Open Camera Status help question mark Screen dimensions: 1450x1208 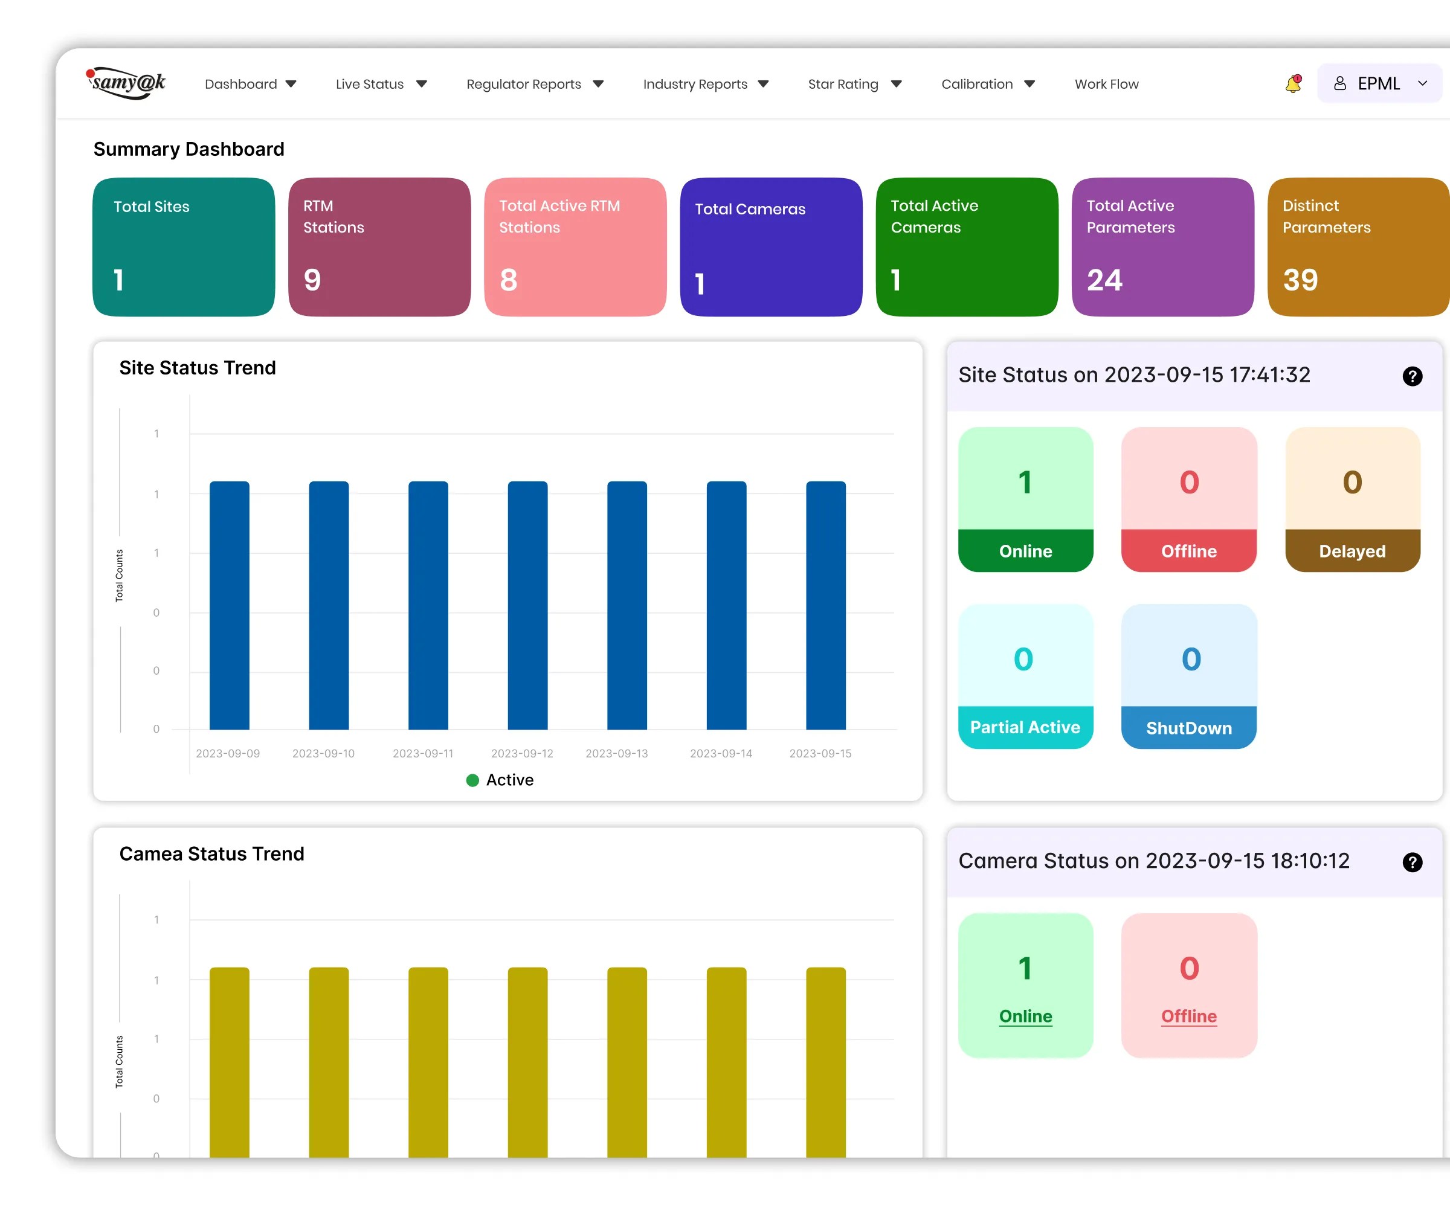[x=1412, y=862]
